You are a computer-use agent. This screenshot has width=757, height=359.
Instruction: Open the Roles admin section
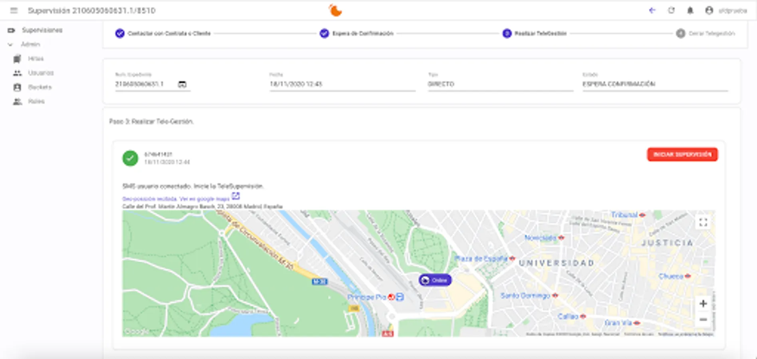[x=36, y=101]
